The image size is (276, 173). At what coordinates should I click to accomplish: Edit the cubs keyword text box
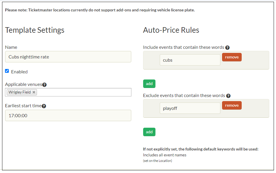(x=190, y=60)
